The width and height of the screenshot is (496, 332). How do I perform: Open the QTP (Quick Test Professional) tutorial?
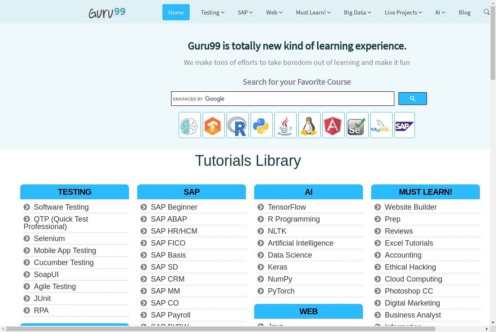pos(56,223)
